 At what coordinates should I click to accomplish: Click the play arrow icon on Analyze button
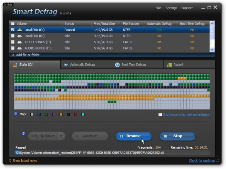(x=77, y=136)
